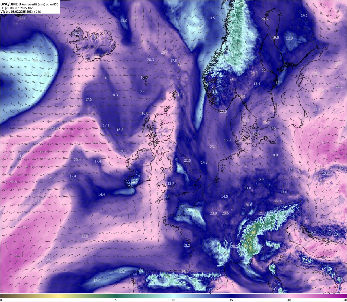
Task: Click the 20.3 value southeast of Iceland
Action: point(150,60)
